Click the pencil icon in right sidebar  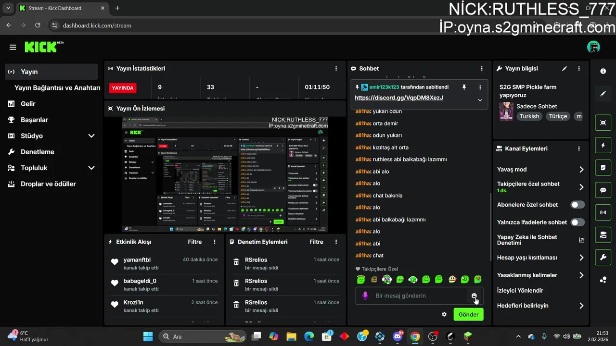(x=603, y=94)
